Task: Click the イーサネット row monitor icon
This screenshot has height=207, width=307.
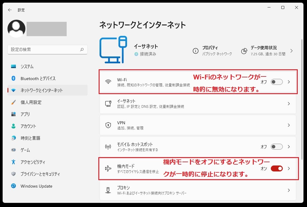Action: tap(108, 103)
